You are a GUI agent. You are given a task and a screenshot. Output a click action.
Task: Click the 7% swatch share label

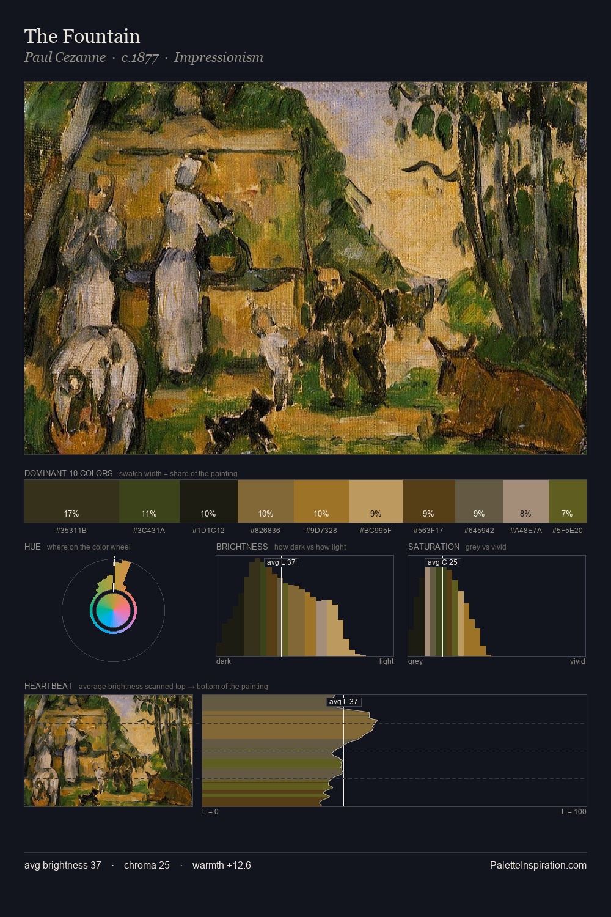pos(568,514)
